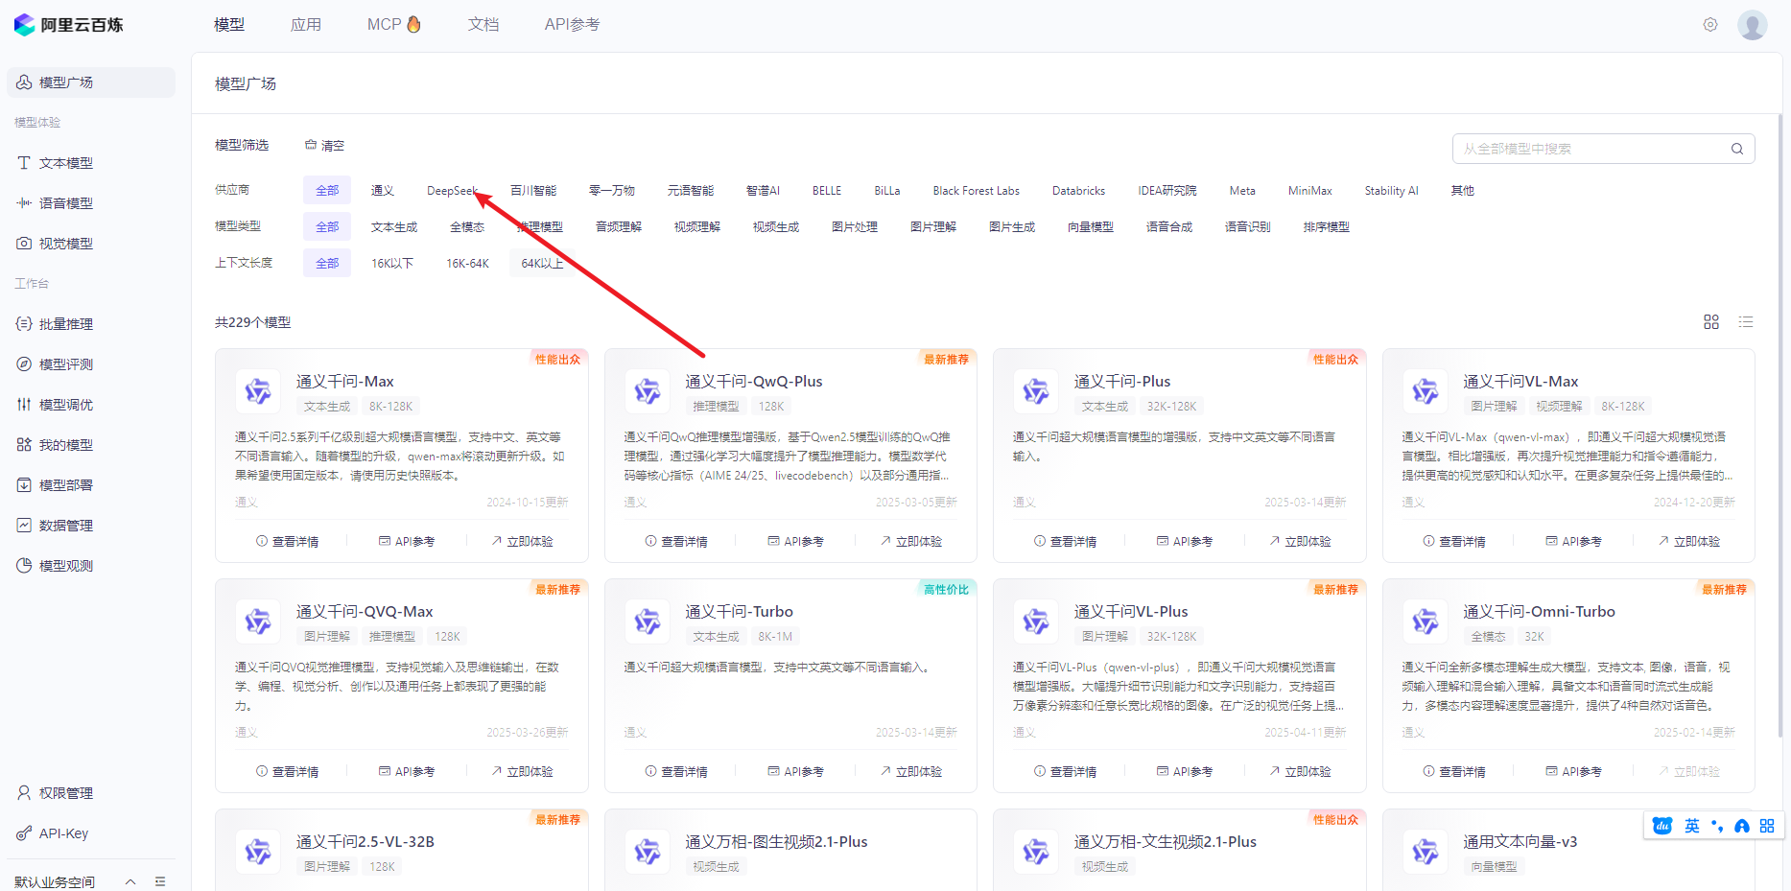Filter provider by 通义
The image size is (1791, 891).
(x=383, y=191)
